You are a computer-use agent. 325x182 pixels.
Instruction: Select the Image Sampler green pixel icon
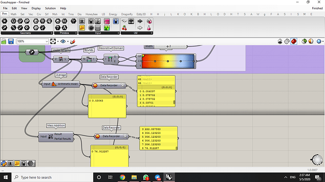click(x=107, y=28)
